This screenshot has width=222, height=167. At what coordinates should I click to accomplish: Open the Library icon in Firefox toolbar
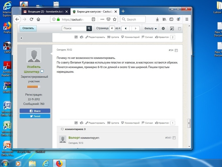164,19
